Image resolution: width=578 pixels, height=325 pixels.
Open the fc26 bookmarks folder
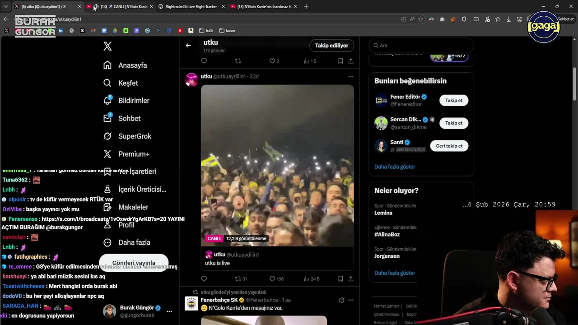(x=206, y=31)
